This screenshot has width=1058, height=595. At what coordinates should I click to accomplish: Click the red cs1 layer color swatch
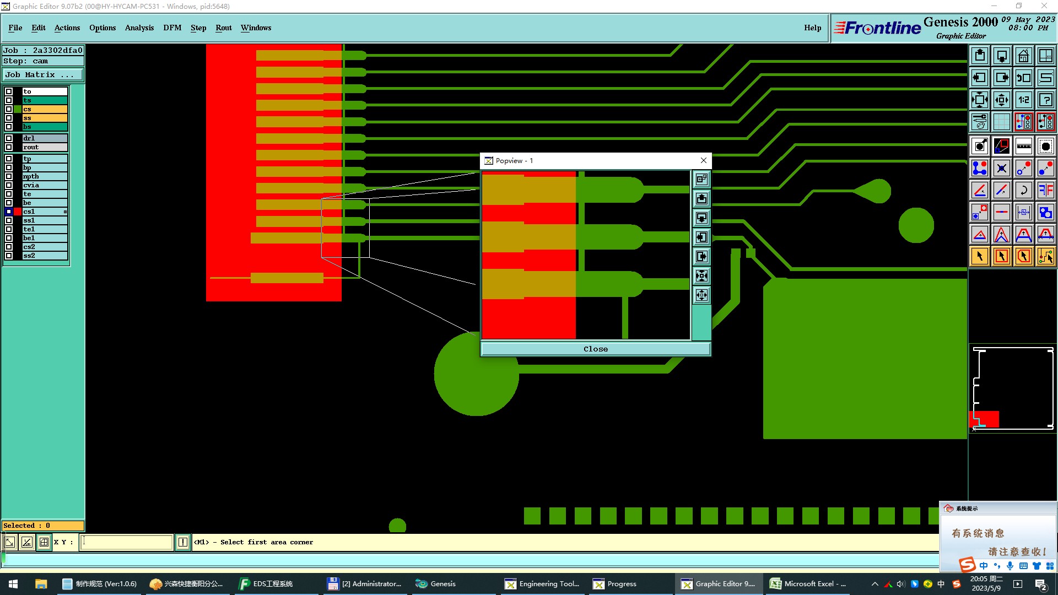(18, 212)
